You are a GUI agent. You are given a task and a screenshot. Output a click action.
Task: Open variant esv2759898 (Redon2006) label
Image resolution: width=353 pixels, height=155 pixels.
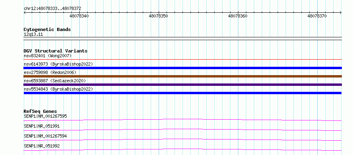pyautogui.click(x=50, y=72)
